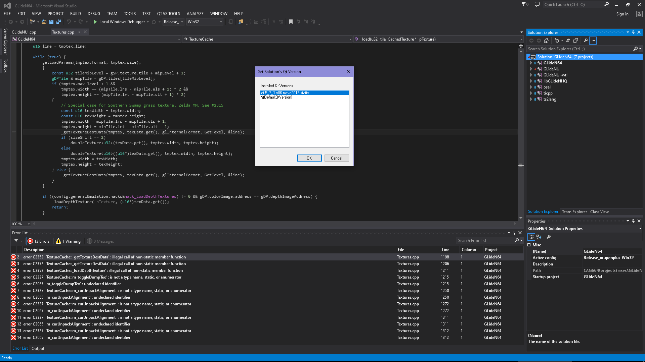Toggle the 1 Warning filter
This screenshot has width=645, height=362.
pos(68,241)
